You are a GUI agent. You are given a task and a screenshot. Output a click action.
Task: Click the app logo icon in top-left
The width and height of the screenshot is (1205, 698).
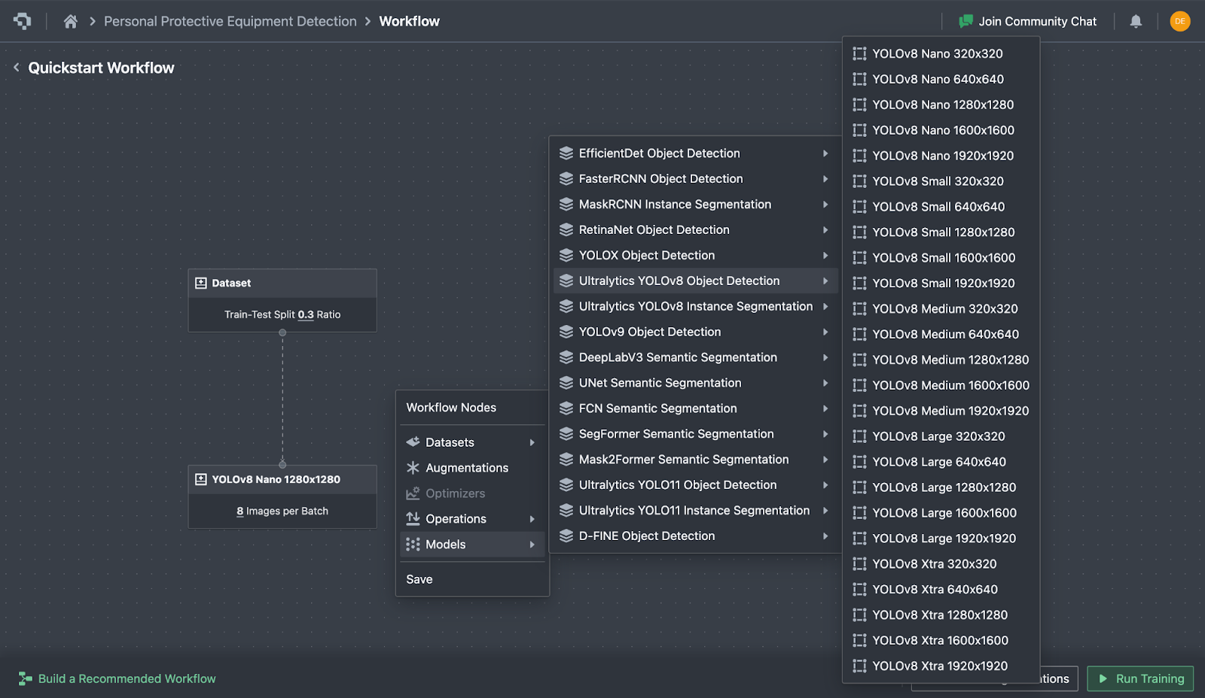(23, 21)
